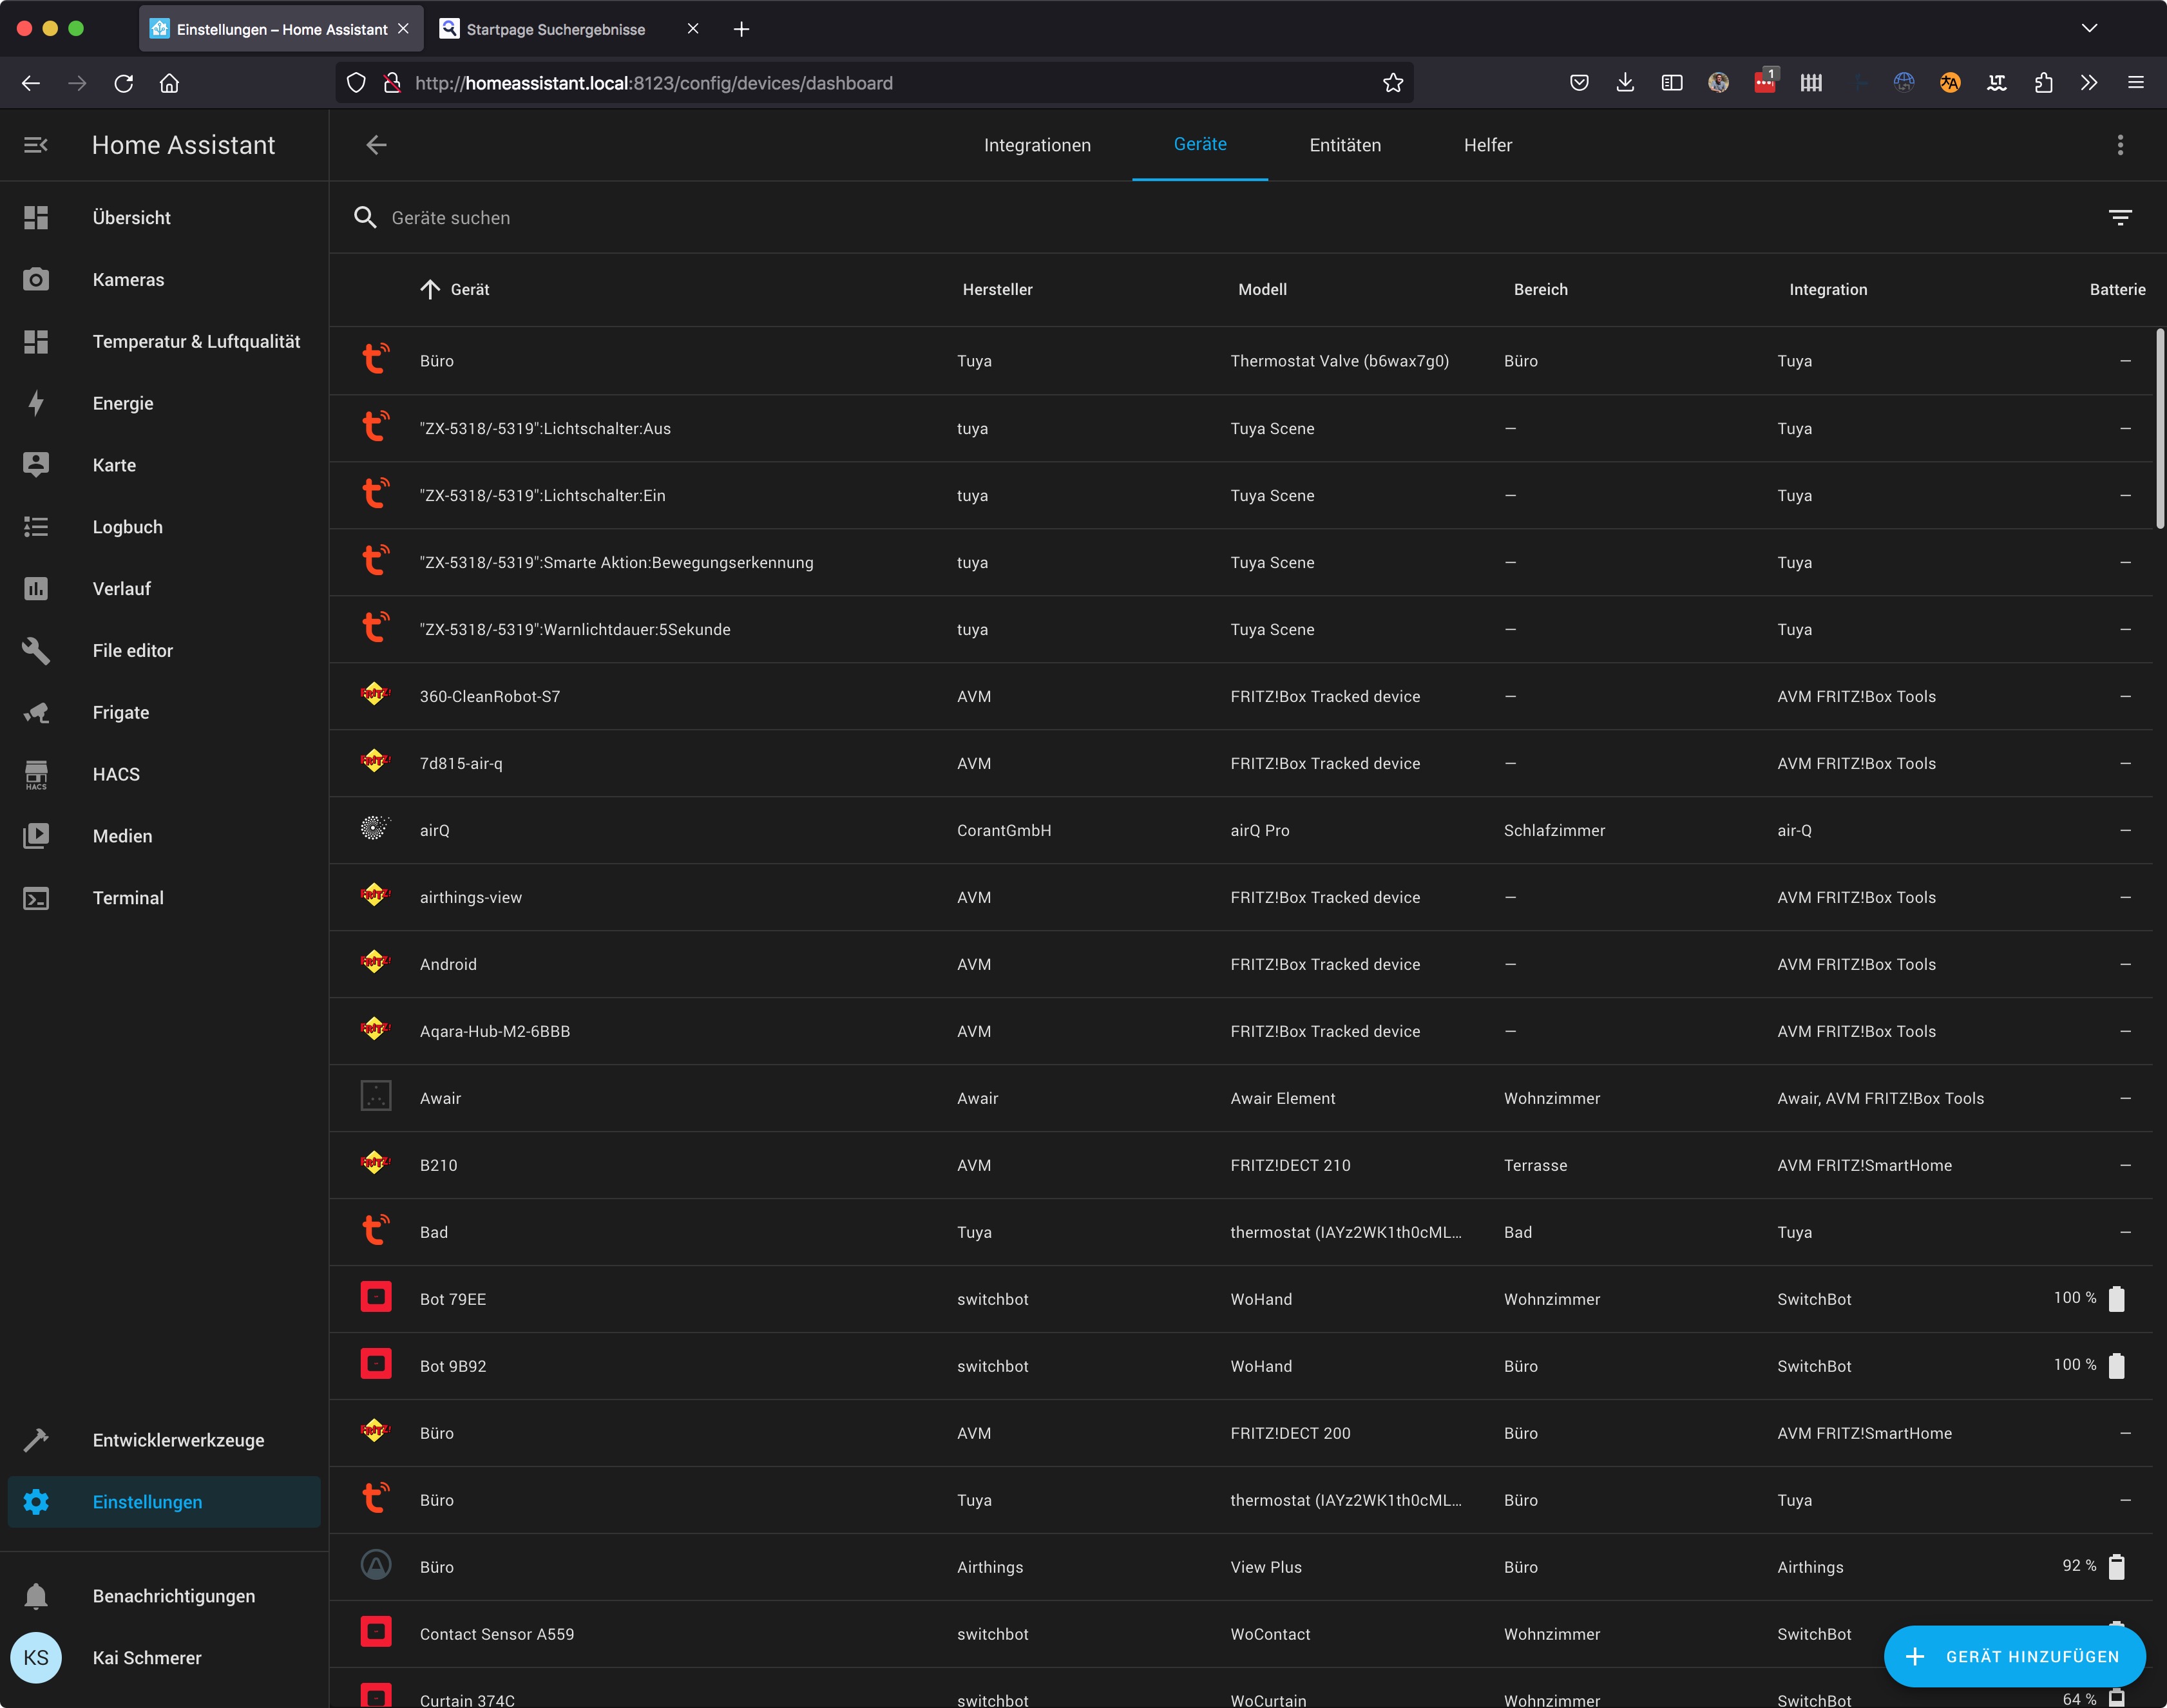Image resolution: width=2167 pixels, height=1708 pixels.
Task: Open the Energie dashboard icon
Action: tap(36, 403)
